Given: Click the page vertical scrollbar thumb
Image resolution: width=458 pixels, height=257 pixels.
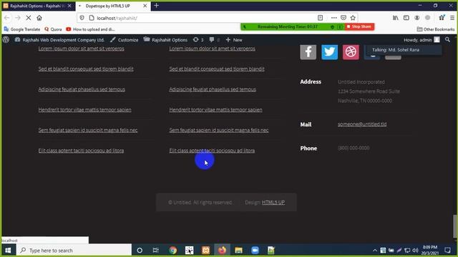Looking at the screenshot, I should (x=455, y=226).
